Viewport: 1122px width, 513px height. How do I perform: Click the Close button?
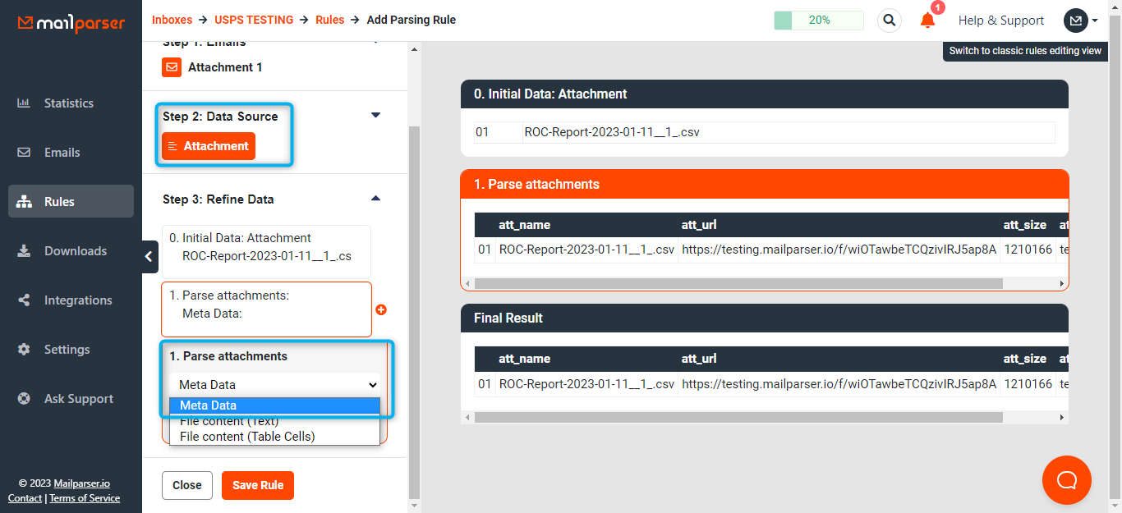pos(187,485)
